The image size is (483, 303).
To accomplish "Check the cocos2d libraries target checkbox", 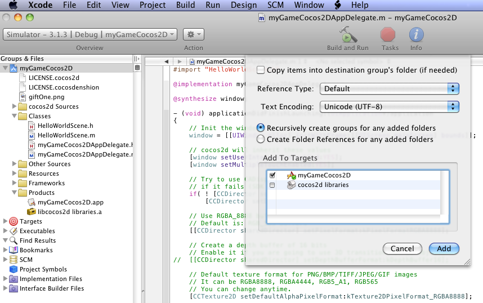I will click(272, 185).
